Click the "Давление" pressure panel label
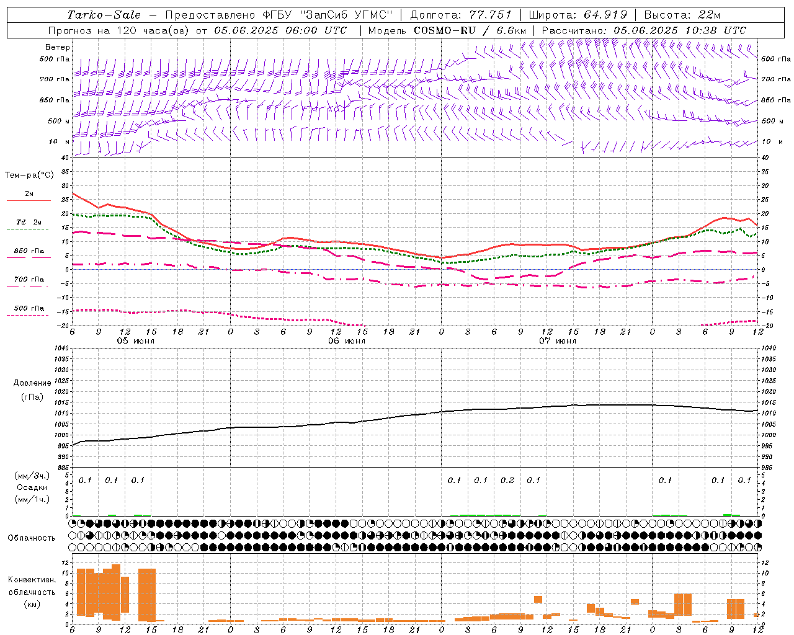 [32, 383]
